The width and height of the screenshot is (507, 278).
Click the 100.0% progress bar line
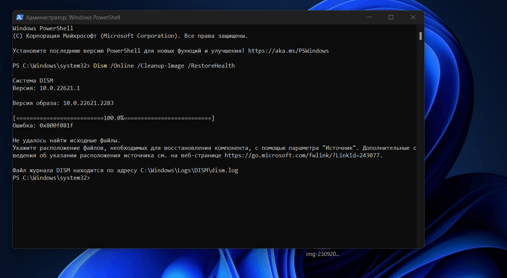pos(114,118)
